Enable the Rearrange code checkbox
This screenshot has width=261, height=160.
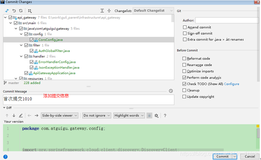[184, 65]
